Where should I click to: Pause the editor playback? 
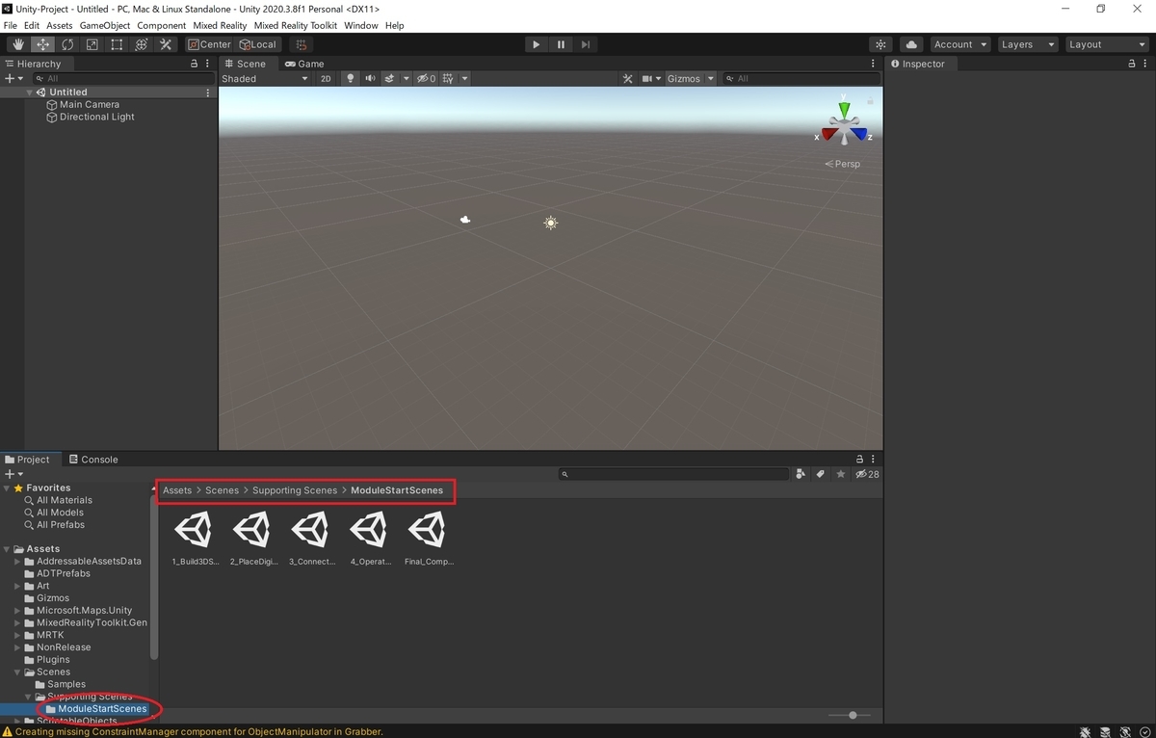(561, 44)
